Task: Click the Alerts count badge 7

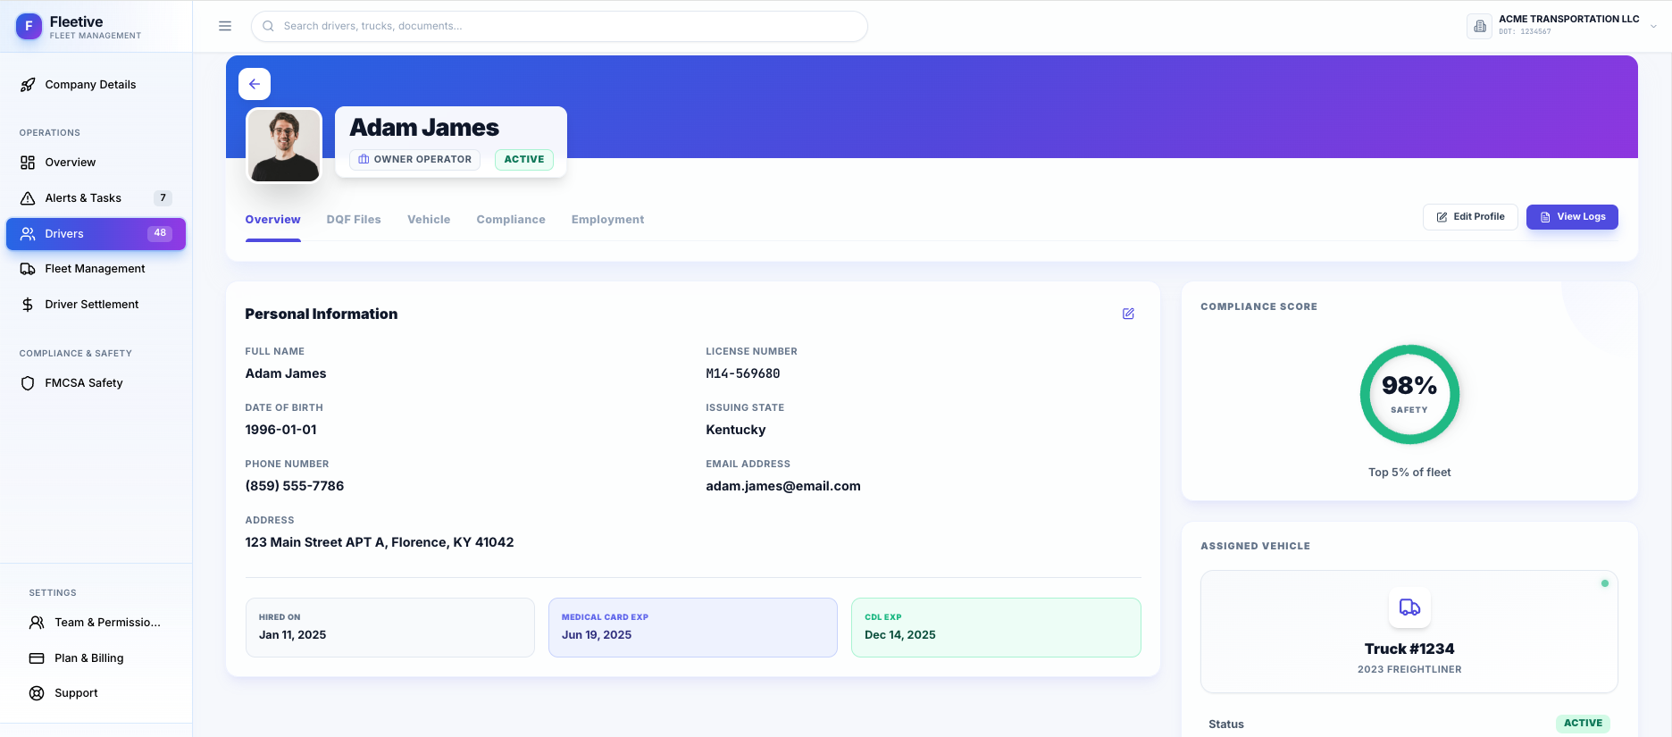Action: [163, 198]
